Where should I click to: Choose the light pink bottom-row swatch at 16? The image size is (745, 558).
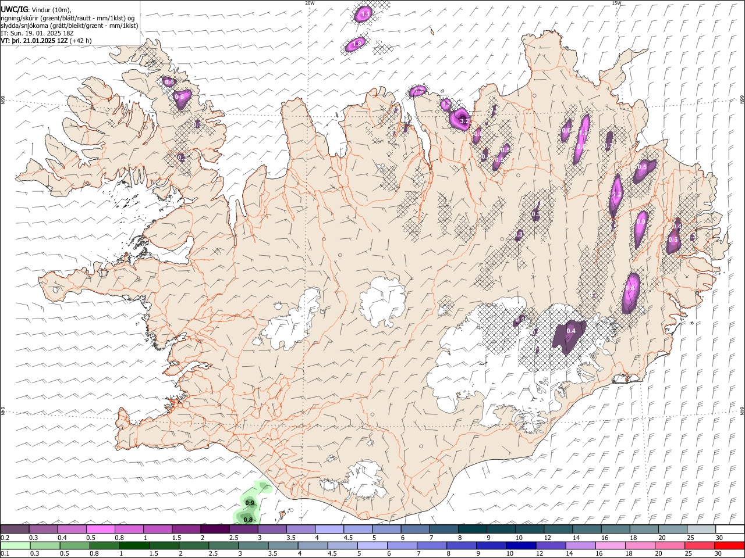[x=609, y=545]
